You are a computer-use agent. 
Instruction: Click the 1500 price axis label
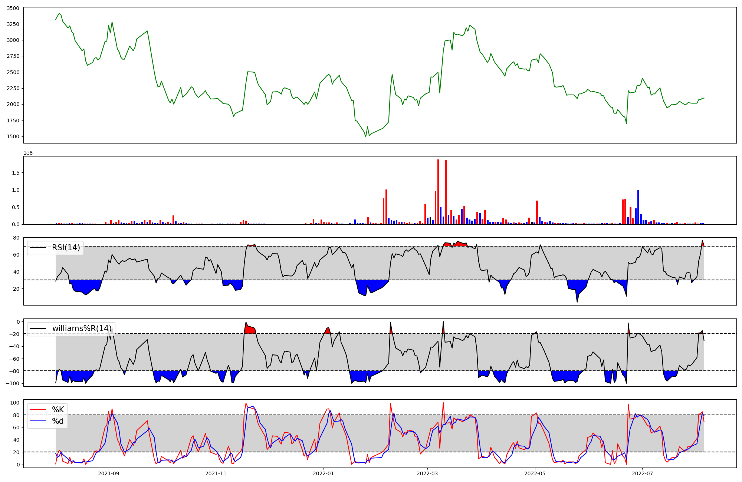(13, 136)
